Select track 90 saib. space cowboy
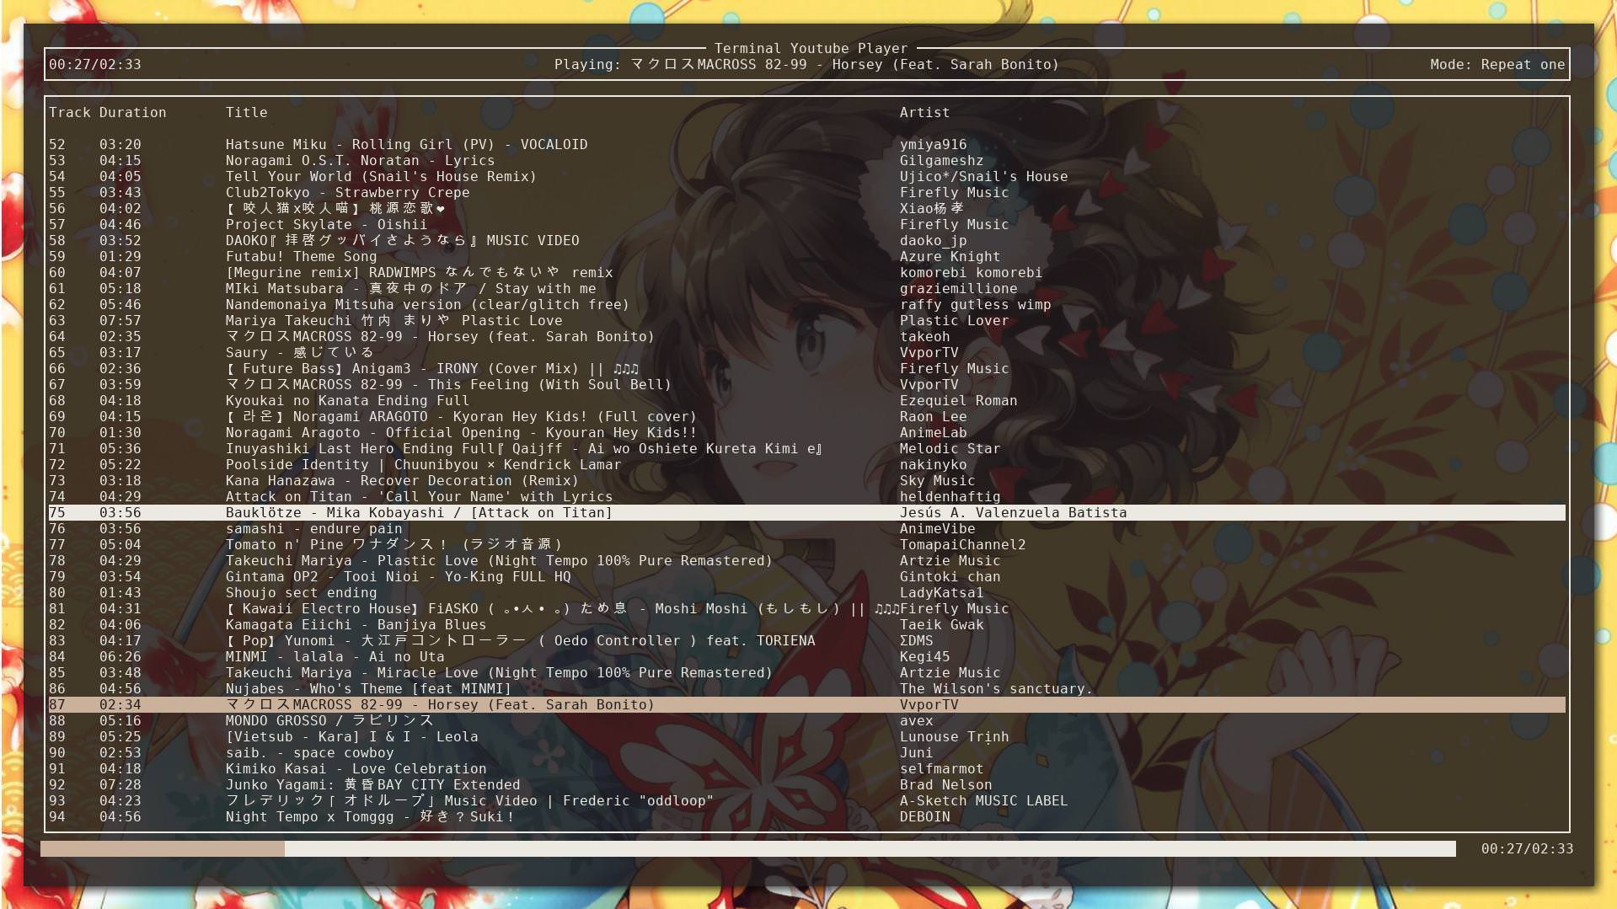 [309, 753]
